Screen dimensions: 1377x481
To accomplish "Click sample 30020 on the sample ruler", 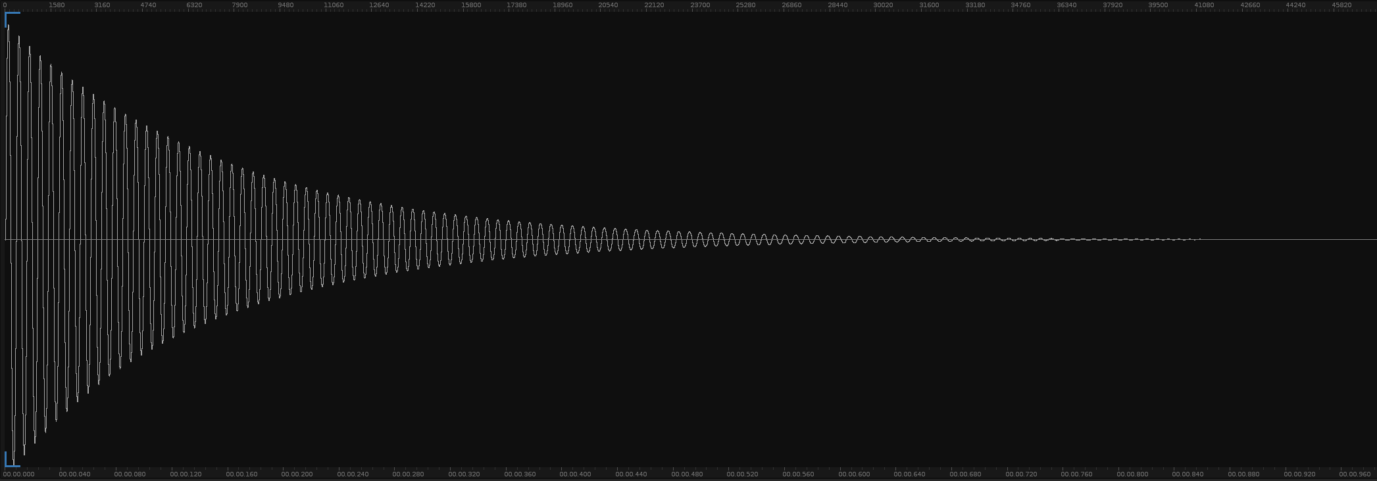I will click(x=883, y=5).
